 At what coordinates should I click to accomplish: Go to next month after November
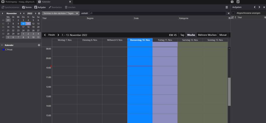[x=21, y=13]
